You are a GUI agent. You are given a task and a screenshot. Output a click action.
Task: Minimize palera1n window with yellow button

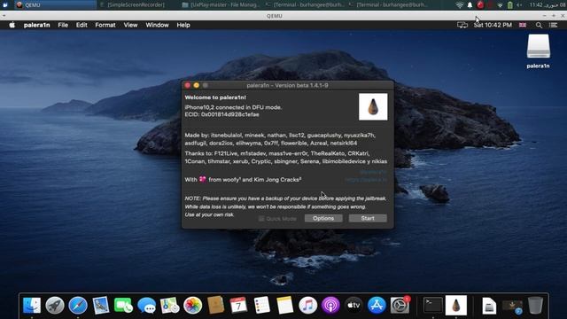pyautogui.click(x=197, y=85)
